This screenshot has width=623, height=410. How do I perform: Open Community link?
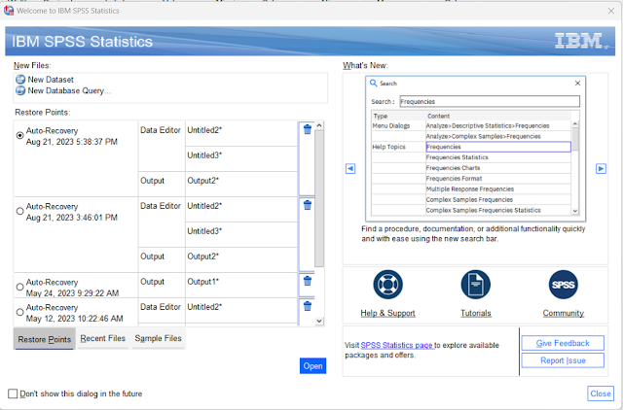(563, 313)
